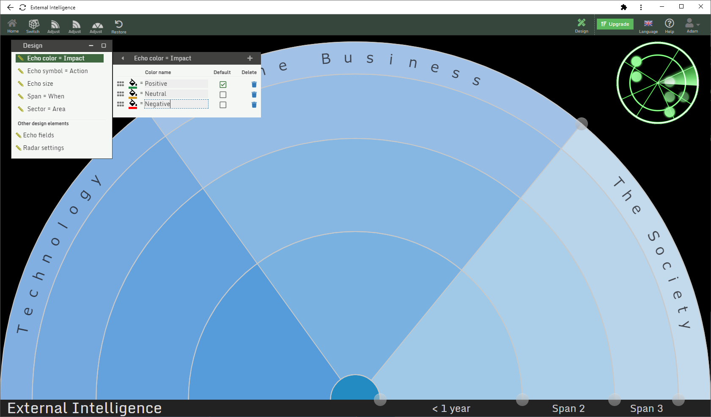Click the '< 1 year' span label
This screenshot has height=417, width=711.
(x=451, y=409)
